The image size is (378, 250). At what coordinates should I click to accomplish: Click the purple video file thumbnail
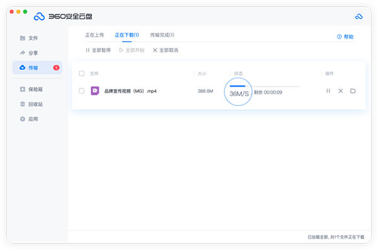94,91
